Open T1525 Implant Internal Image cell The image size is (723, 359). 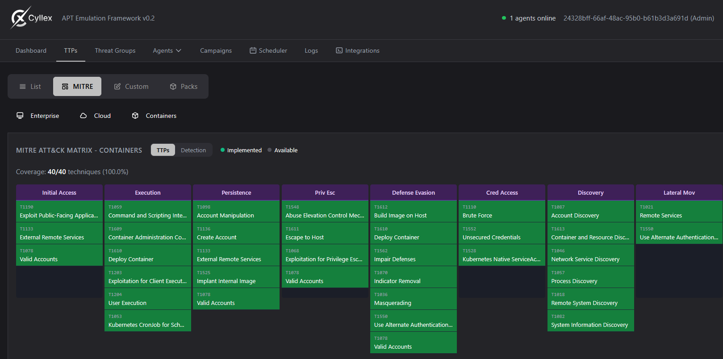pos(236,277)
